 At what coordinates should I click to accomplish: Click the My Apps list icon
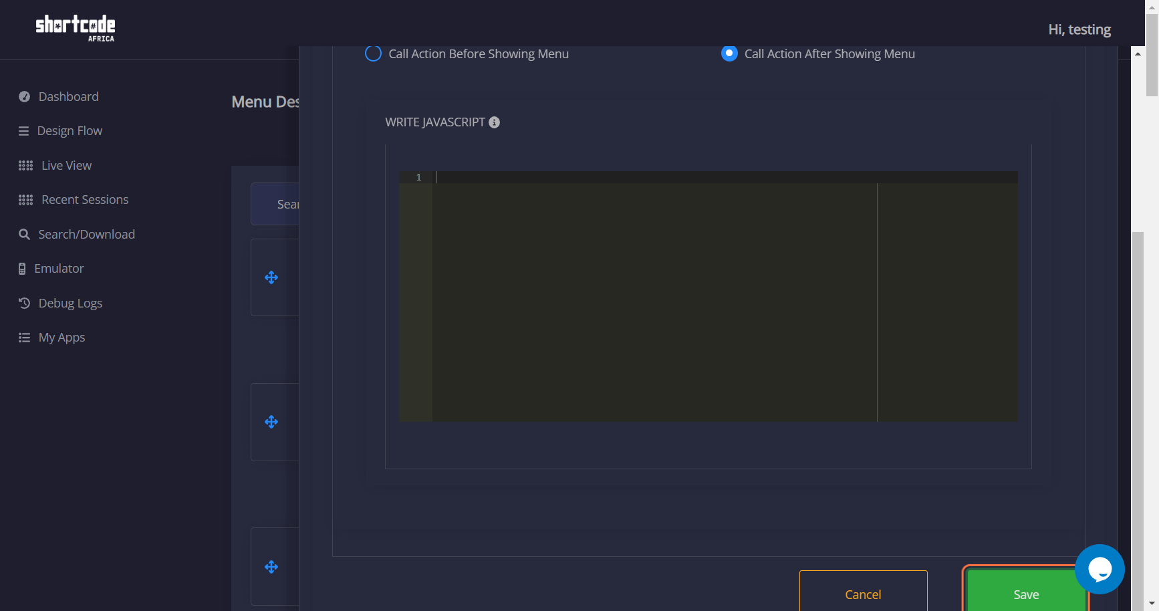24,338
